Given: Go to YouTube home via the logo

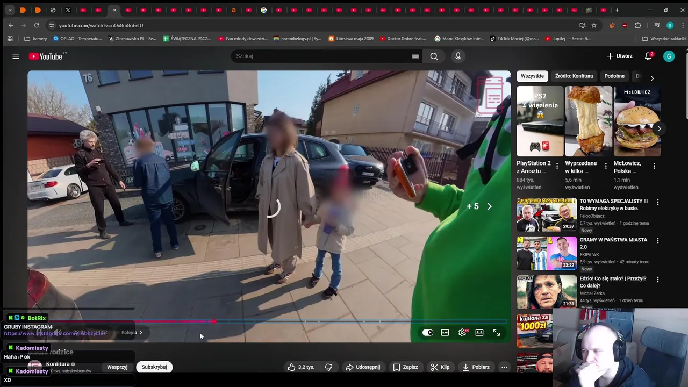Looking at the screenshot, I should tap(46, 56).
